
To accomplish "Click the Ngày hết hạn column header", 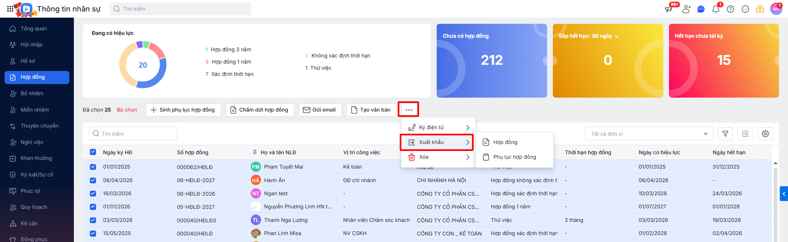I will click(729, 153).
